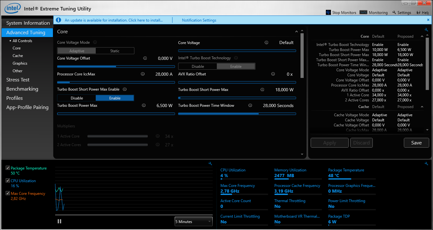Collapse the Core section in the tuning panel
The image size is (433, 230).
click(297, 32)
